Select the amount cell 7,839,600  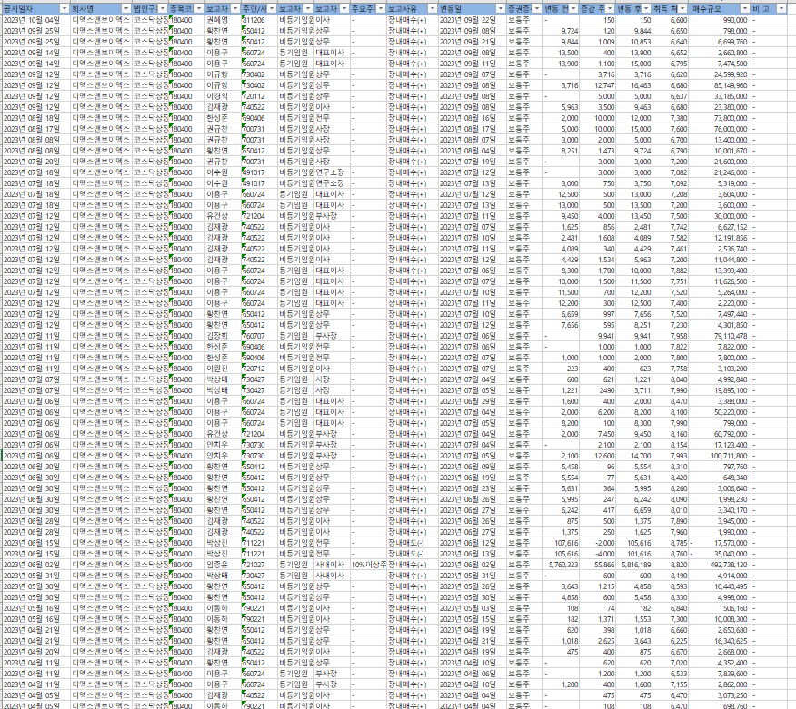720,674
